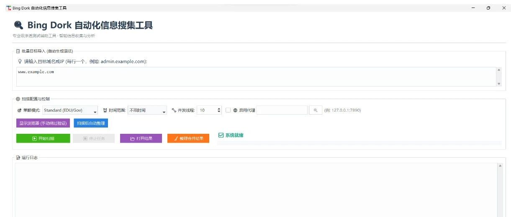Click the down arrow of target list scrollbar
511x217 pixels.
coord(498,84)
